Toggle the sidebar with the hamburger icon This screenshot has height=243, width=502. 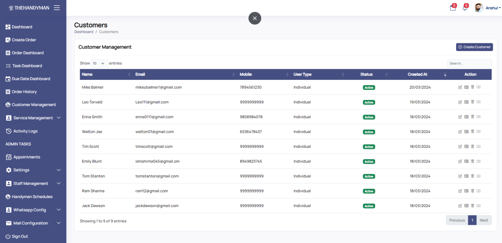(57, 8)
